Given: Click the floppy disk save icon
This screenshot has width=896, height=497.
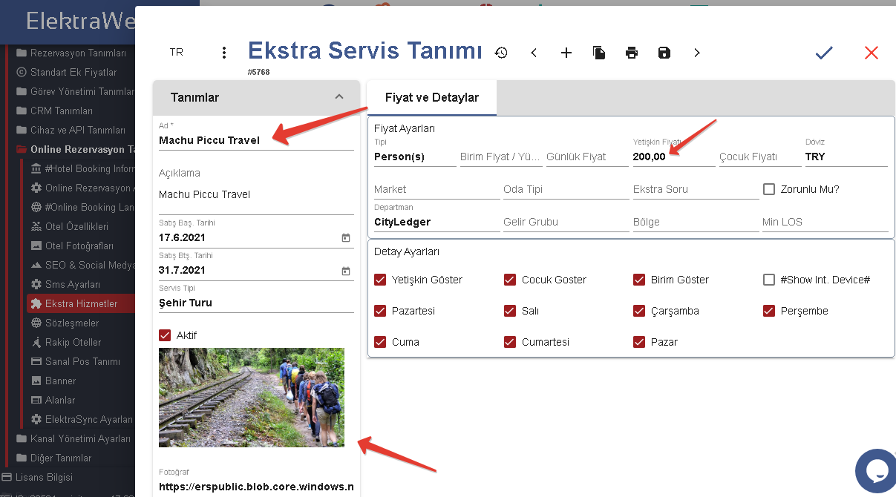Looking at the screenshot, I should (664, 53).
